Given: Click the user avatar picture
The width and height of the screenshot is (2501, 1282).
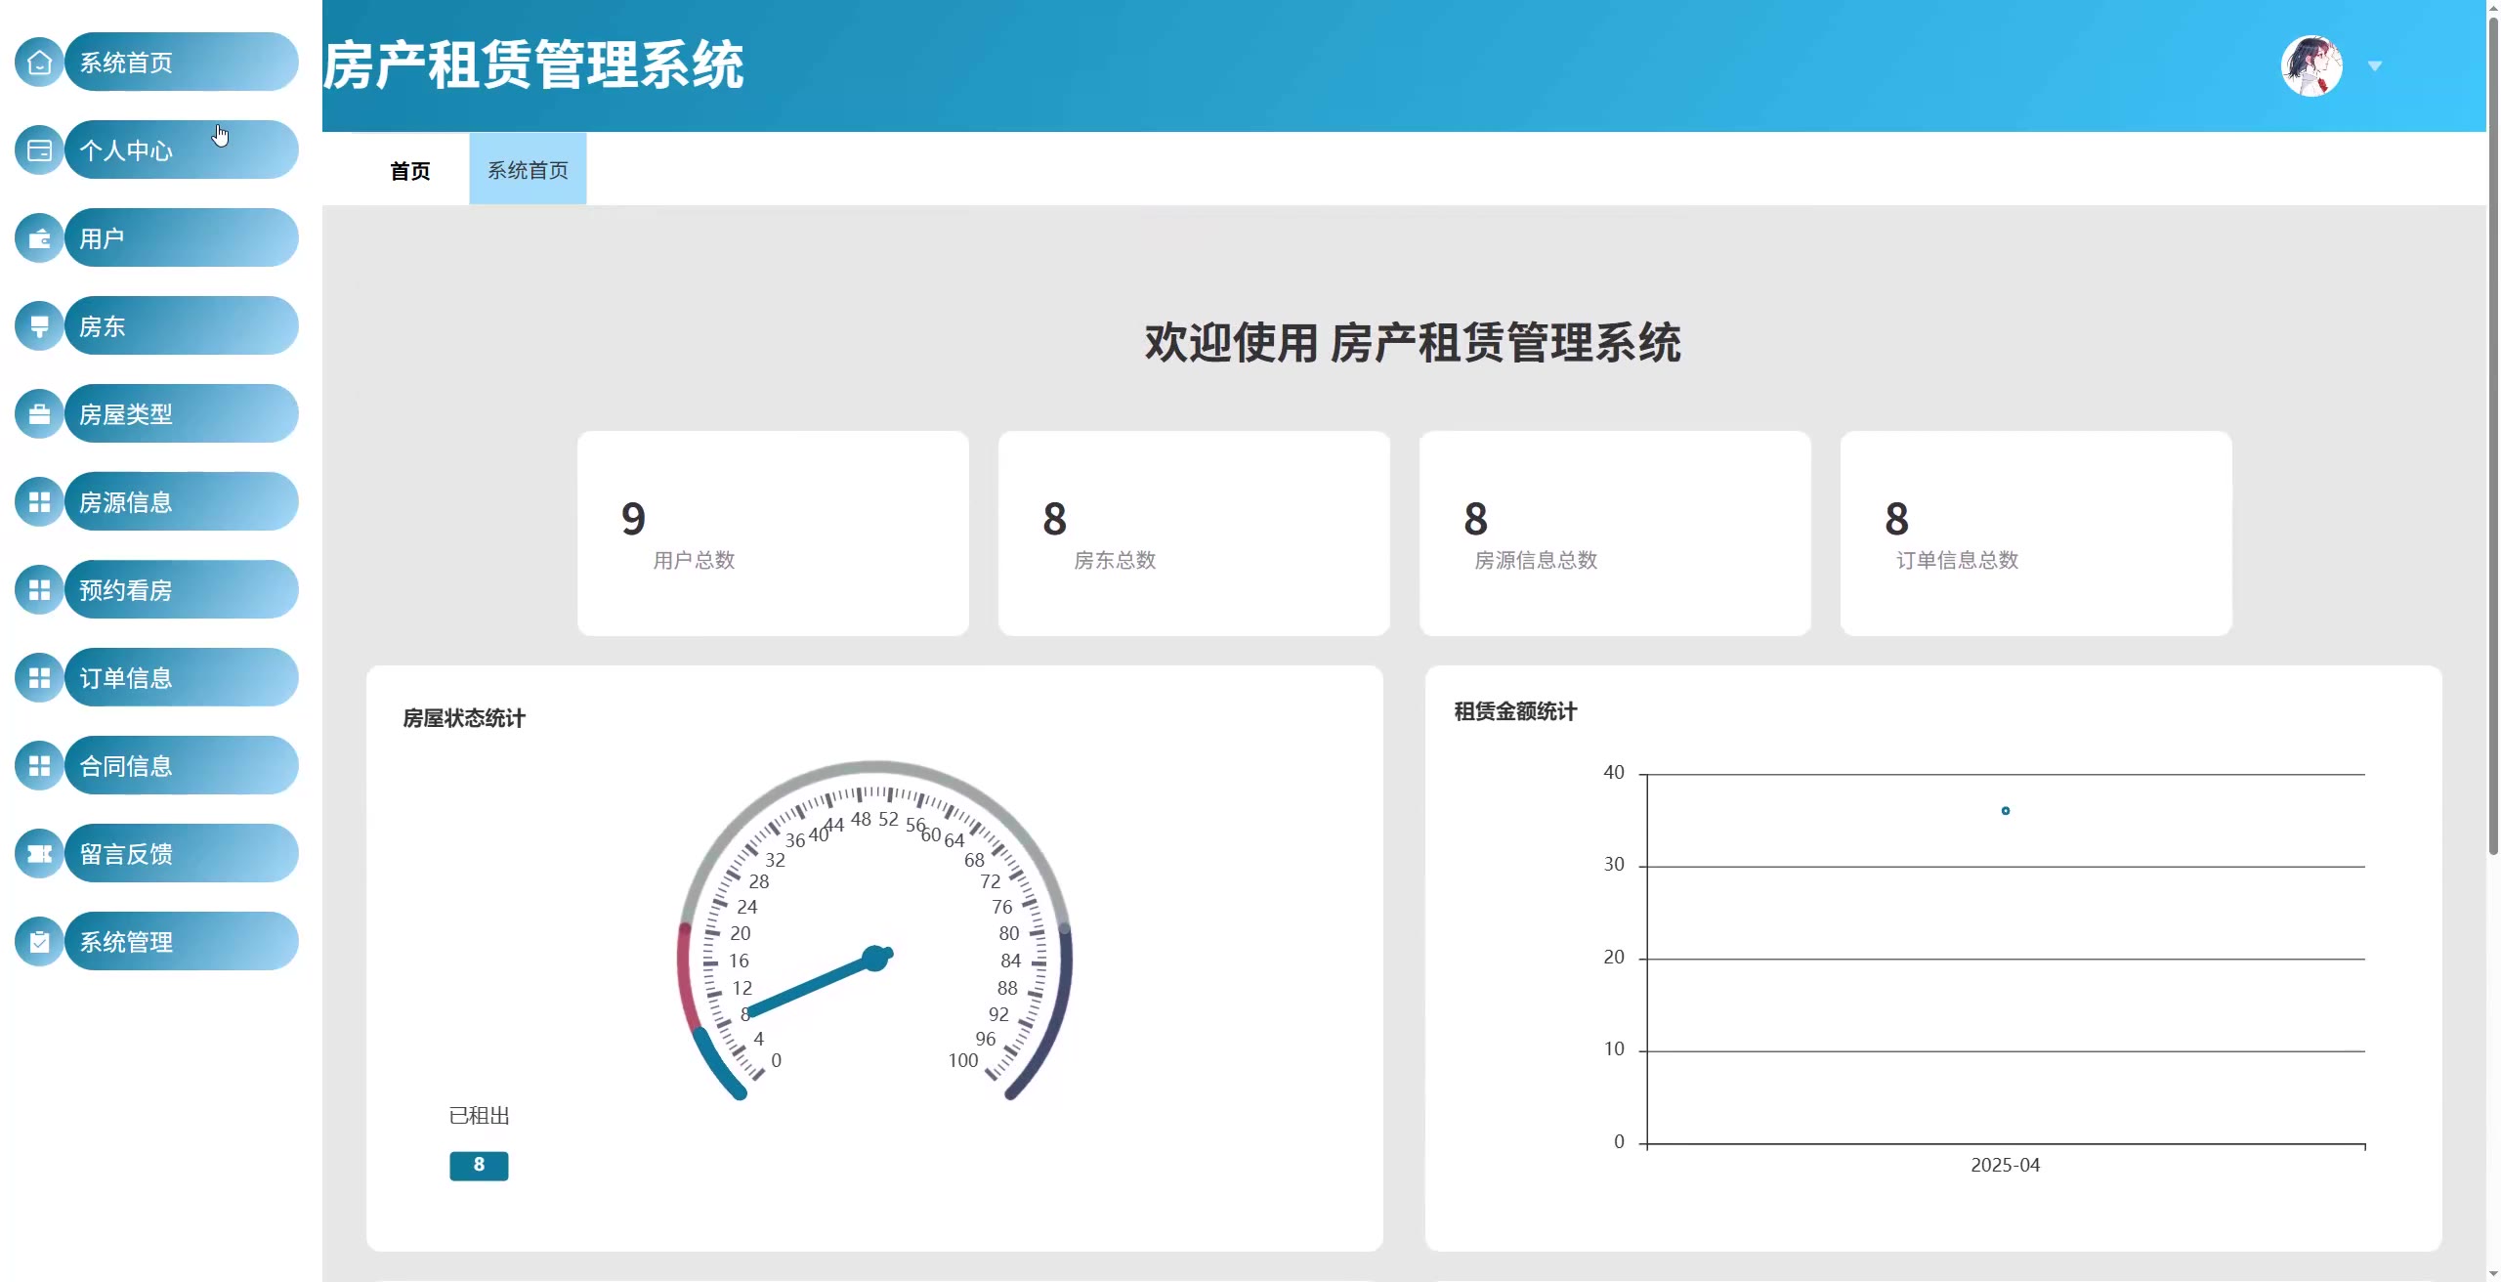Looking at the screenshot, I should coord(2310,66).
